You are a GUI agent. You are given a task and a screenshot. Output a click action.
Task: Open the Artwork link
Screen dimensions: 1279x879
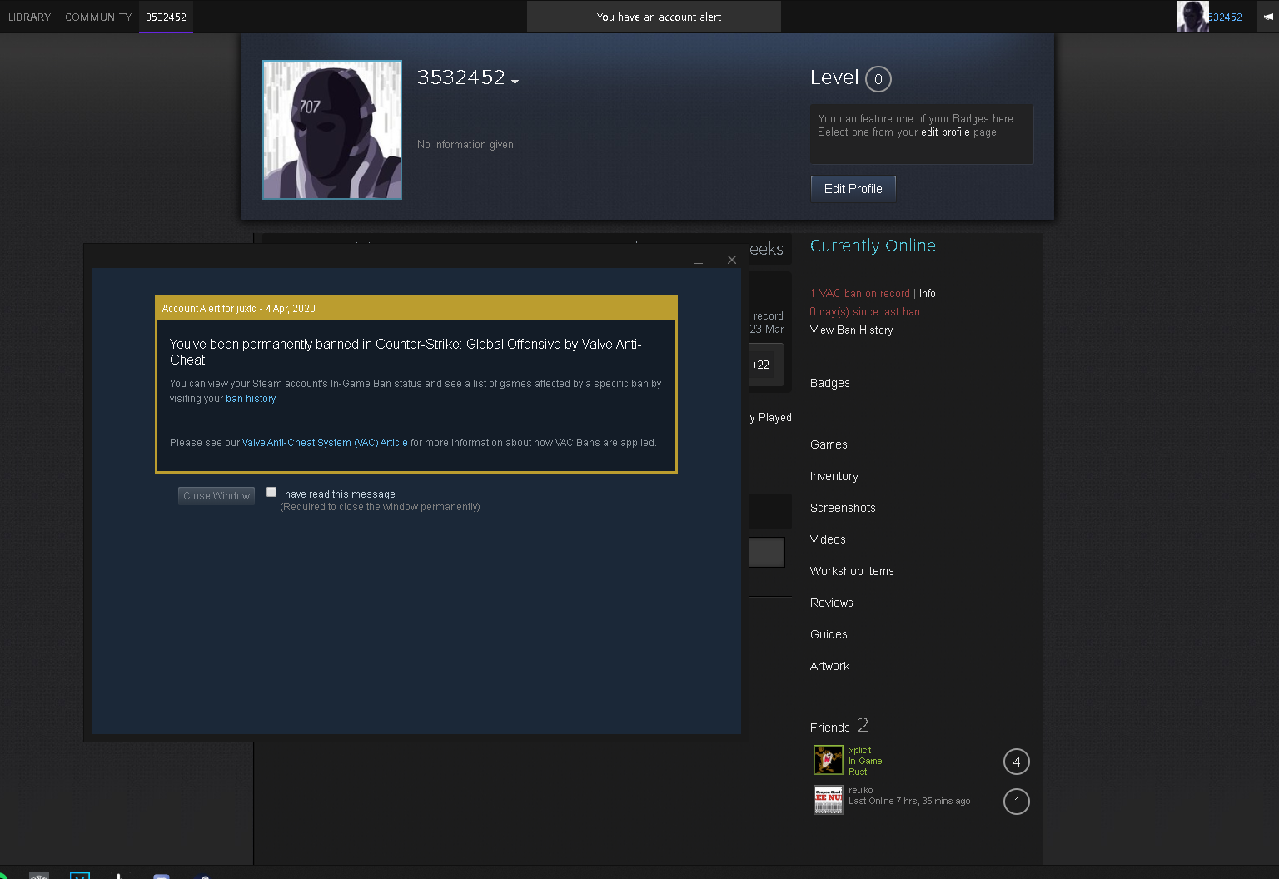830,666
